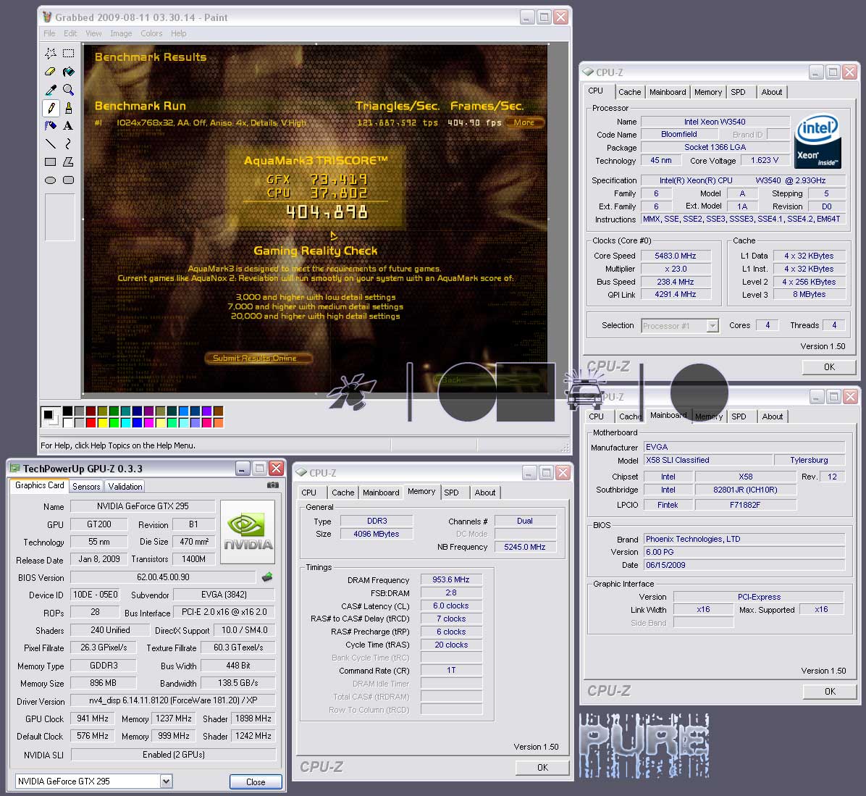Switch to the Validation tab in GPU-Z
866x796 pixels.
125,486
